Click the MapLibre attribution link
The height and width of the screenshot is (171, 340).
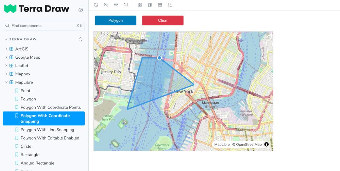(222, 145)
